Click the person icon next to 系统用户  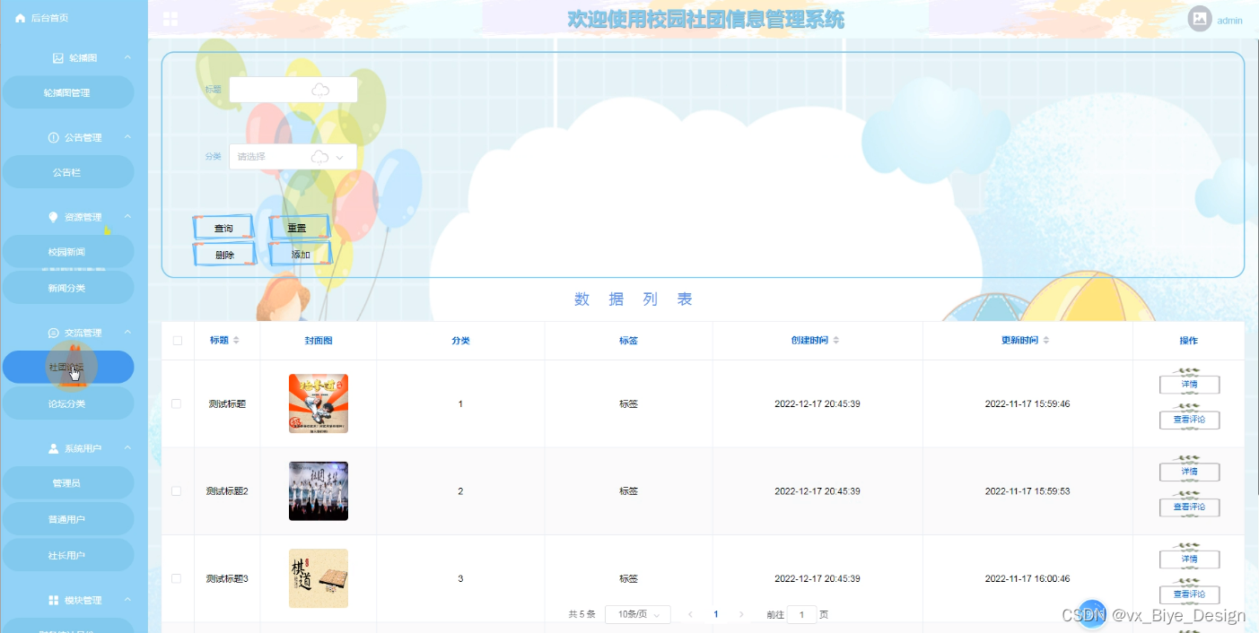pyautogui.click(x=53, y=448)
